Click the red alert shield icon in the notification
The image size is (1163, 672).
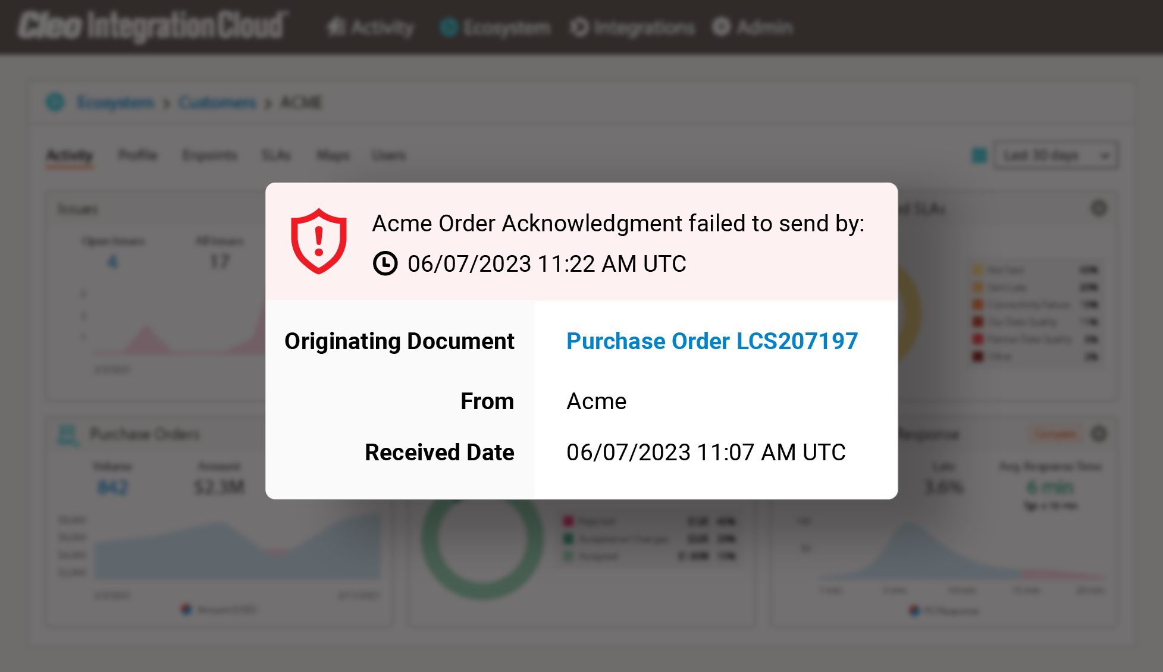point(318,241)
